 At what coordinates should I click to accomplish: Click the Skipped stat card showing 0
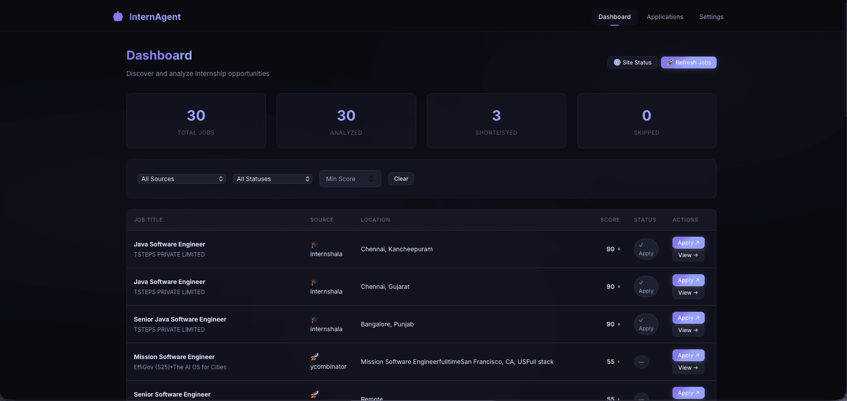(647, 121)
